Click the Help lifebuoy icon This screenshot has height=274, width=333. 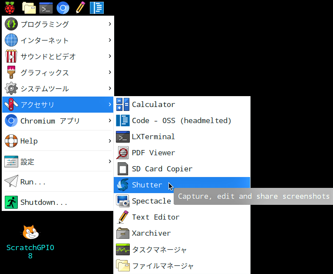click(x=11, y=141)
